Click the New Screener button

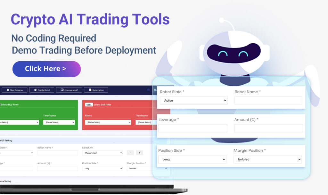click(x=14, y=90)
